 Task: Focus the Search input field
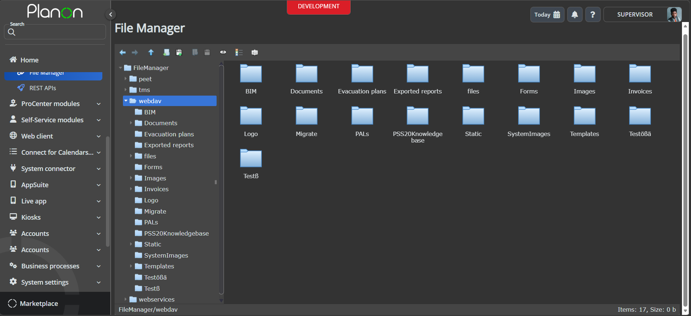point(55,32)
